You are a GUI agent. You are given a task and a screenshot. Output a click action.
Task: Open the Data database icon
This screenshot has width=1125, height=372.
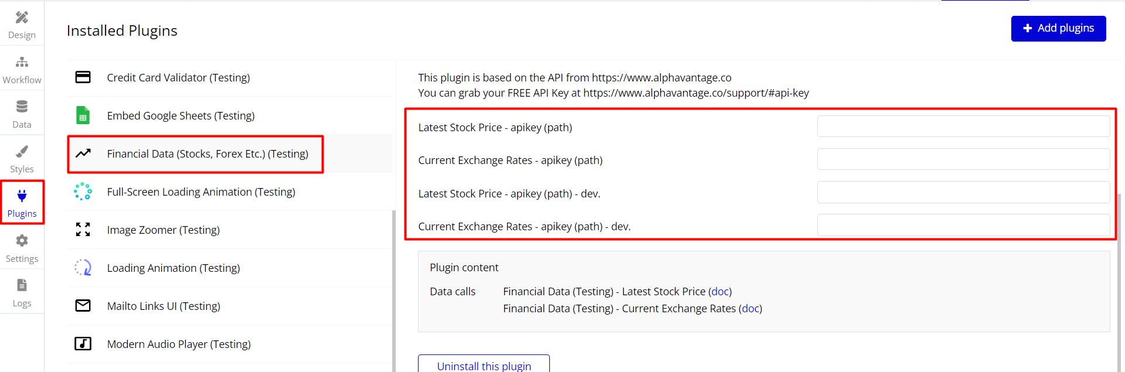point(22,107)
